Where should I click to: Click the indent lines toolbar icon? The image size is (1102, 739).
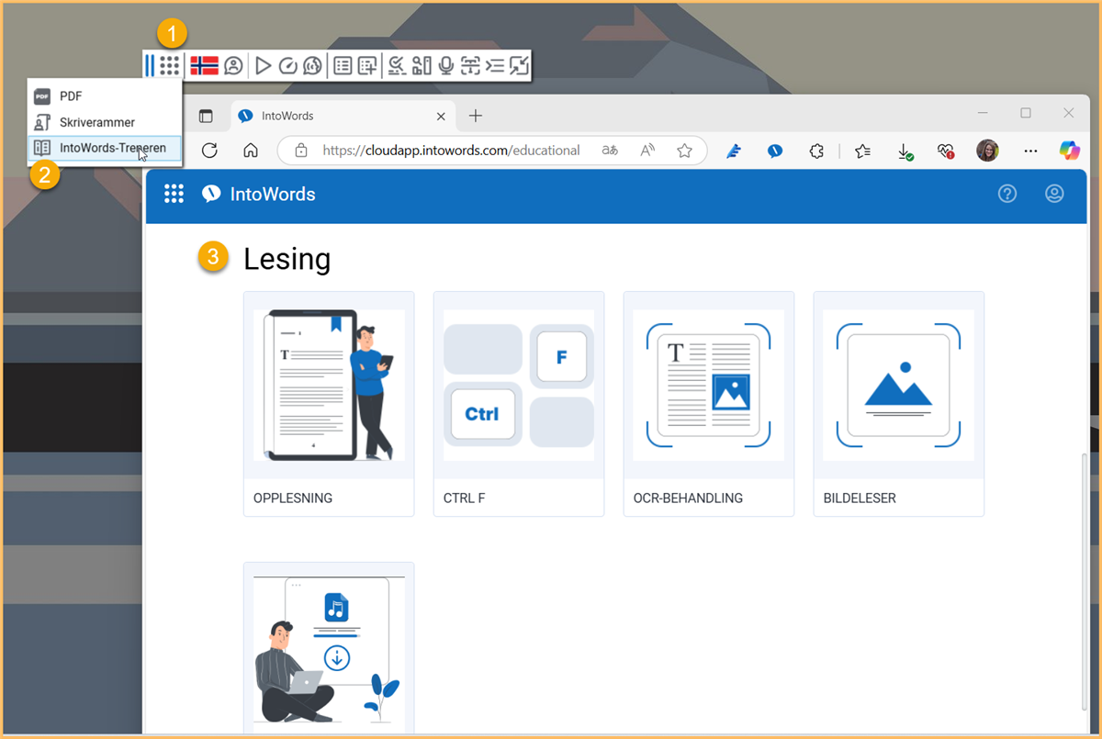[x=495, y=65]
